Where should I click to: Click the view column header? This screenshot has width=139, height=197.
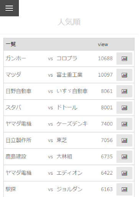(103, 45)
